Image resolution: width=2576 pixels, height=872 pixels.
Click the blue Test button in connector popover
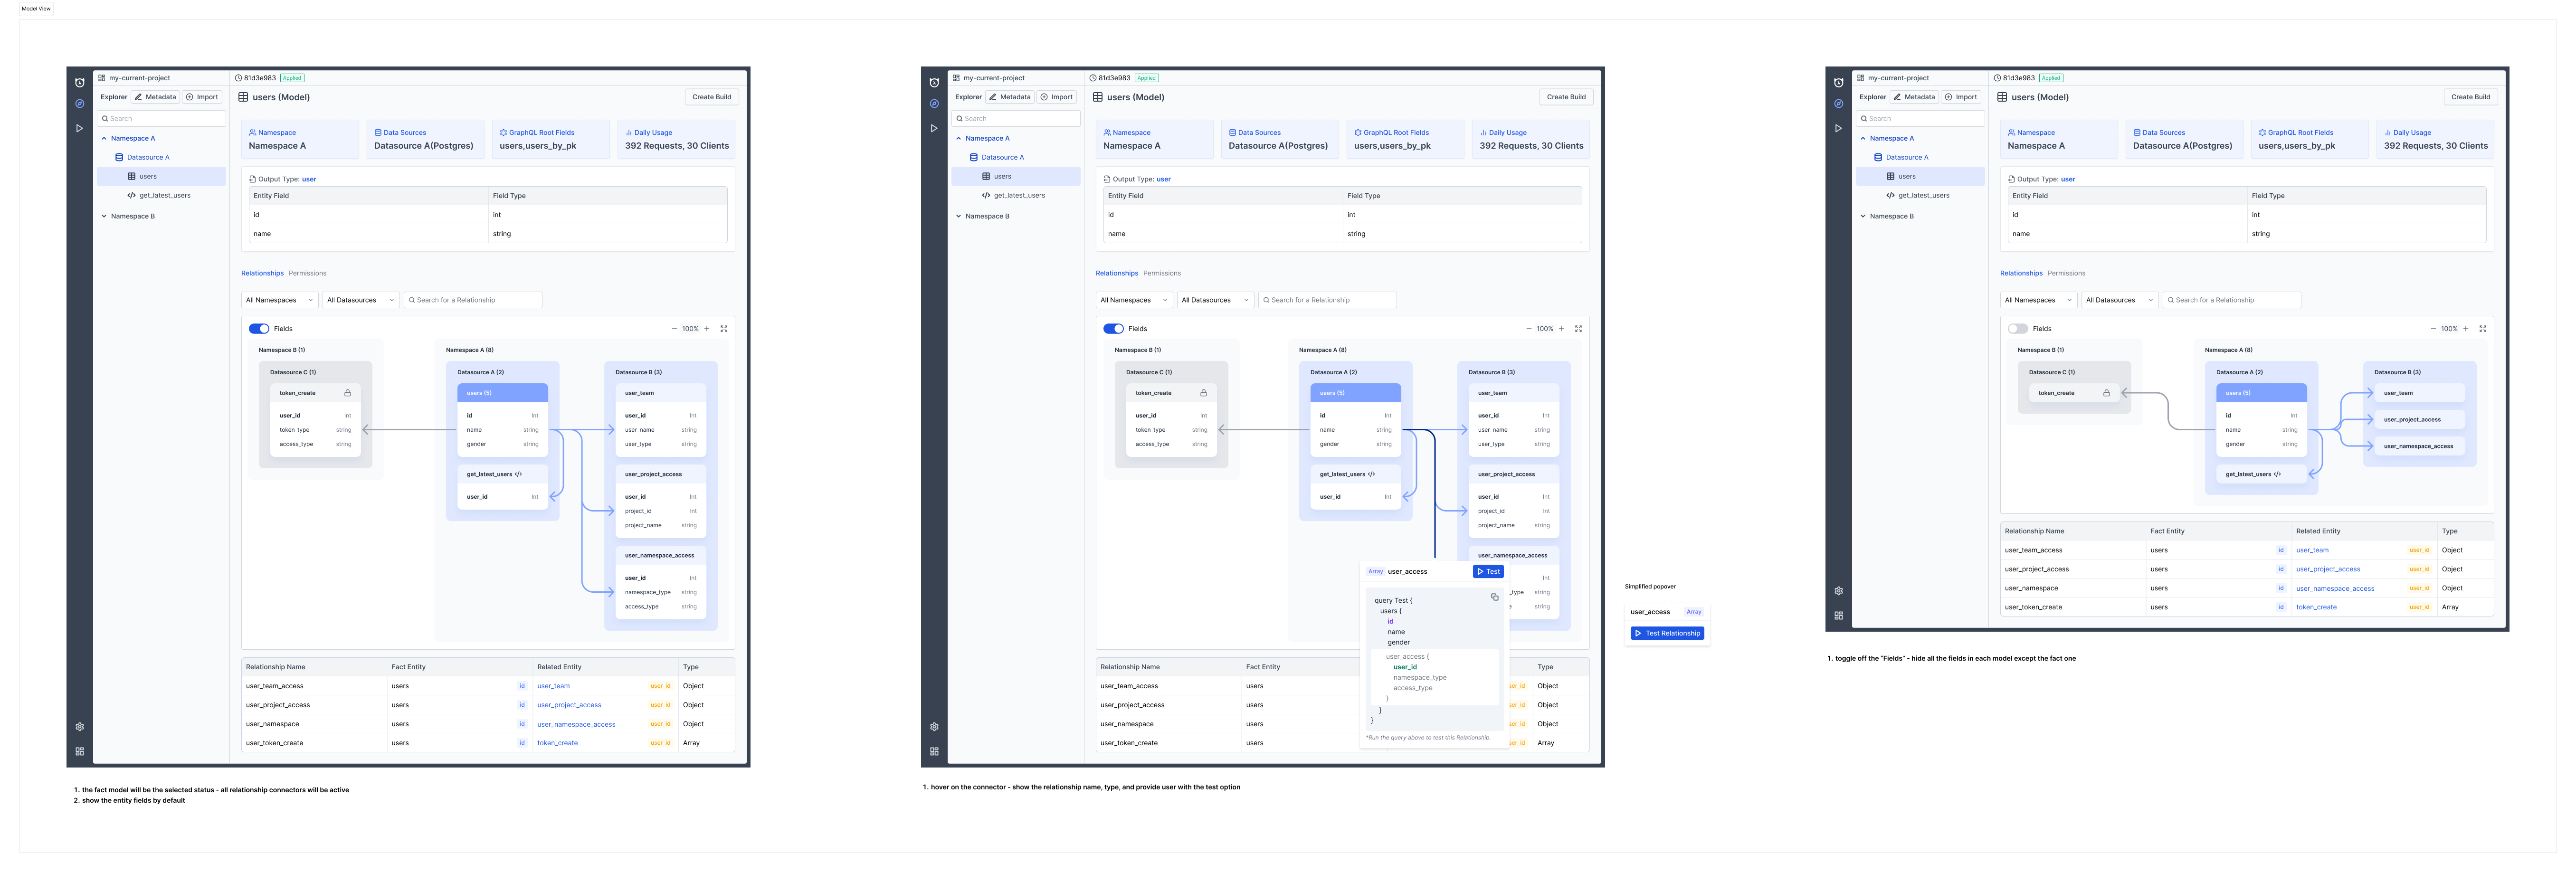click(1488, 572)
